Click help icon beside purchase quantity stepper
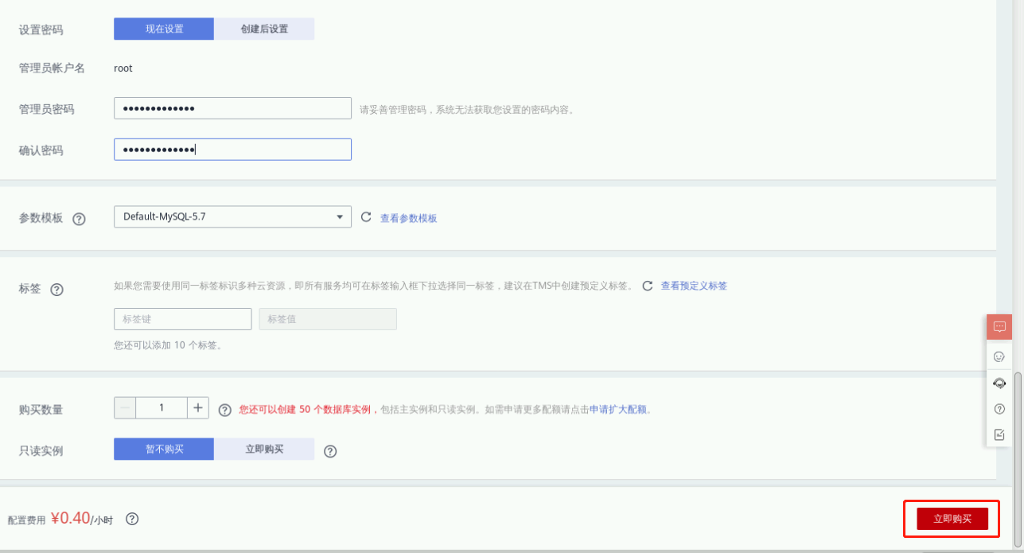Screen dimensions: 1024x553 click(224, 410)
